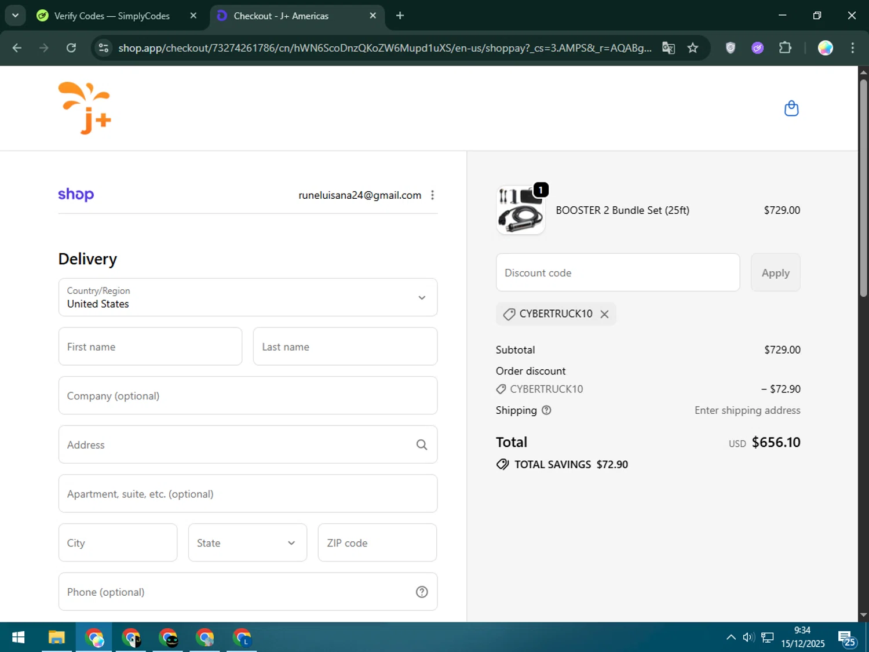Click the Apply discount button
The image size is (869, 652).
pos(776,272)
